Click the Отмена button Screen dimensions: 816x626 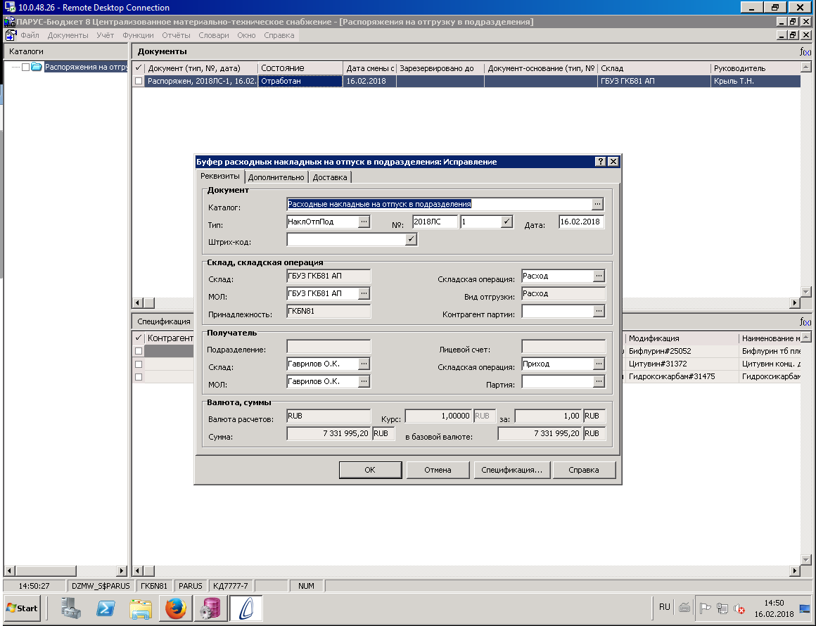tap(438, 470)
